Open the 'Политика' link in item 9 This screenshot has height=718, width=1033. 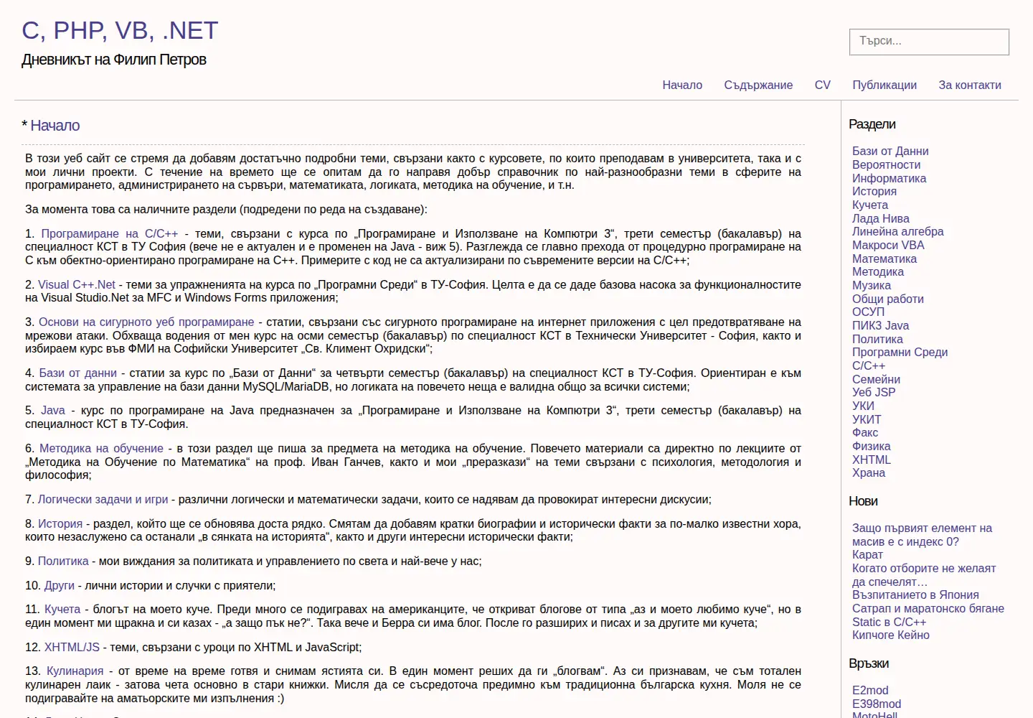(x=63, y=561)
